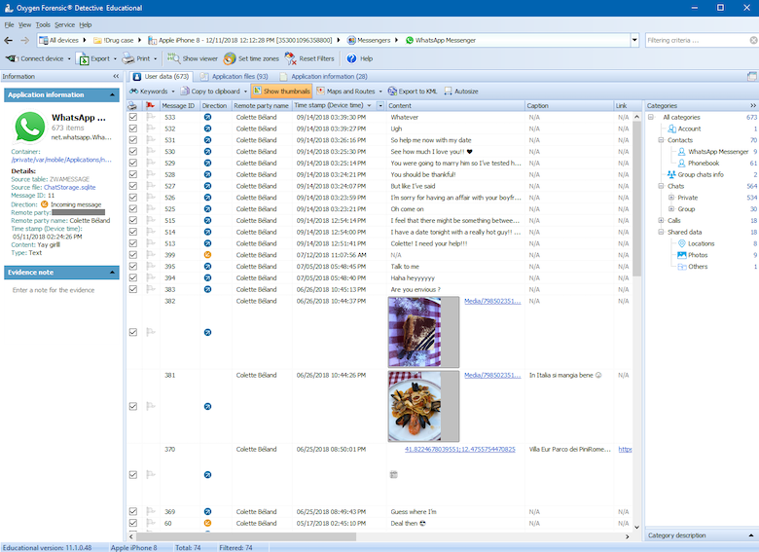
Task: Click the direction icon for message 533
Action: tap(207, 117)
